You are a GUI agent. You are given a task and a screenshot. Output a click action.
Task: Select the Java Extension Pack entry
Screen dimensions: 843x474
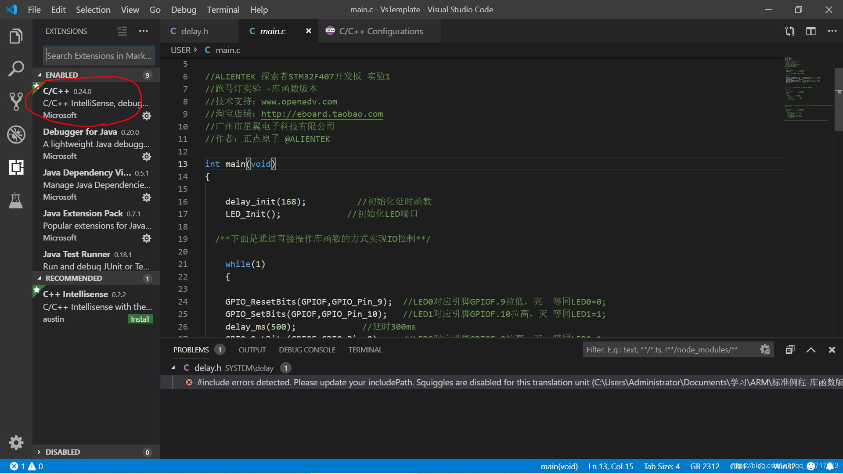click(96, 226)
